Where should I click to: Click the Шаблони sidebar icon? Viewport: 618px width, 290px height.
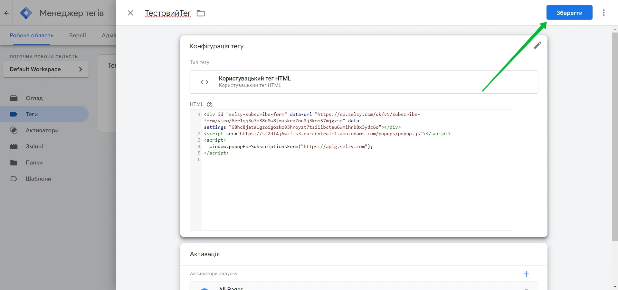(14, 179)
